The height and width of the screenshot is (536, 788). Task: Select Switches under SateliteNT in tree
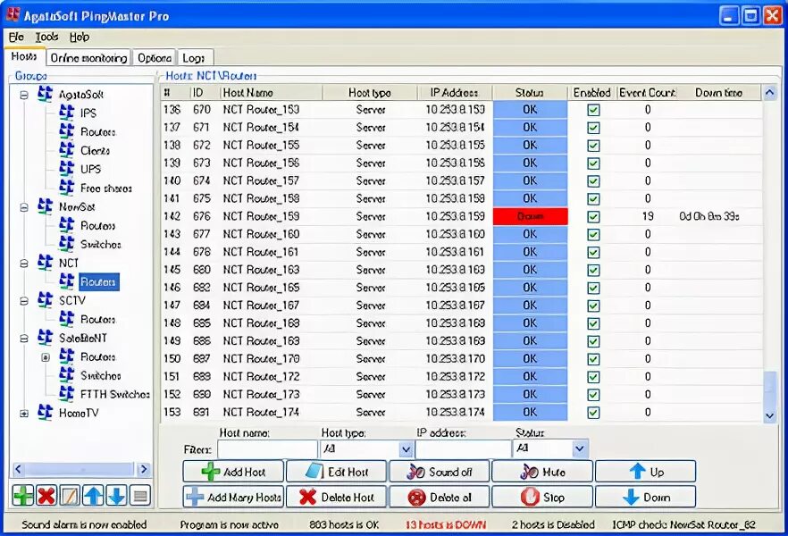[x=100, y=376]
